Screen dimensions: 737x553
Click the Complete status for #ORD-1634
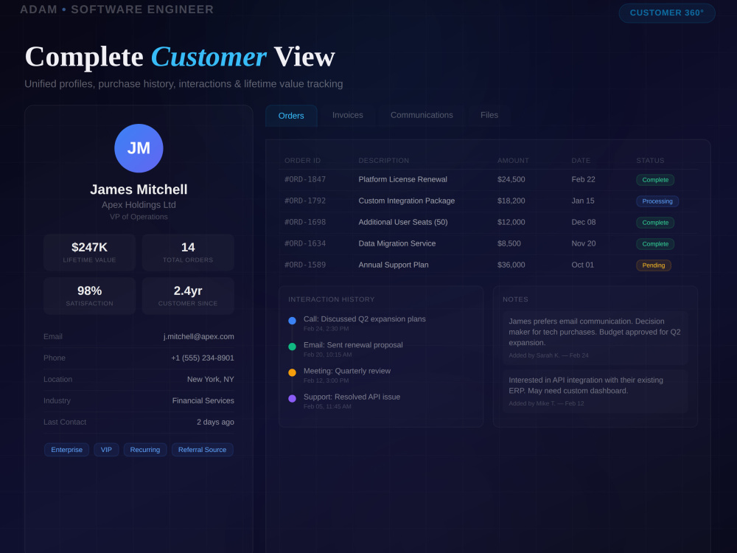(x=655, y=244)
